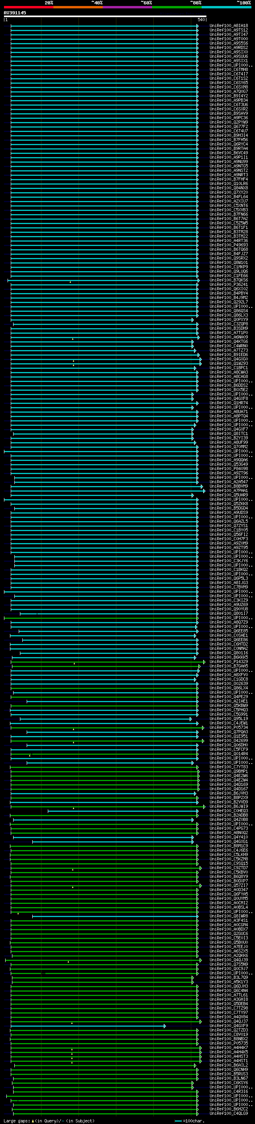Viewport: 255px width, 1124px height.
Task: Select hit label UniRef100_Q2PYW9
Action: [229, 122]
